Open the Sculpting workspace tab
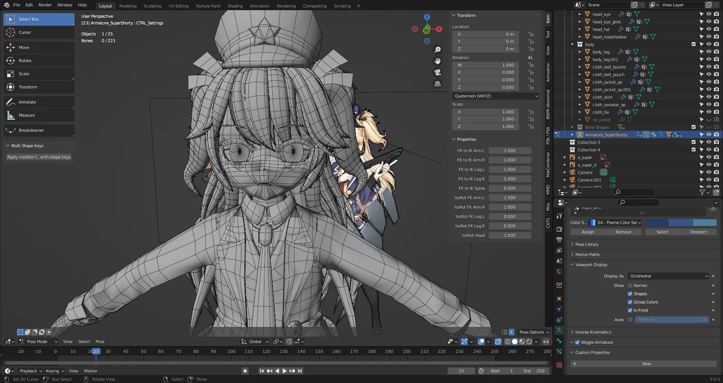The height and width of the screenshot is (383, 723). tap(152, 6)
